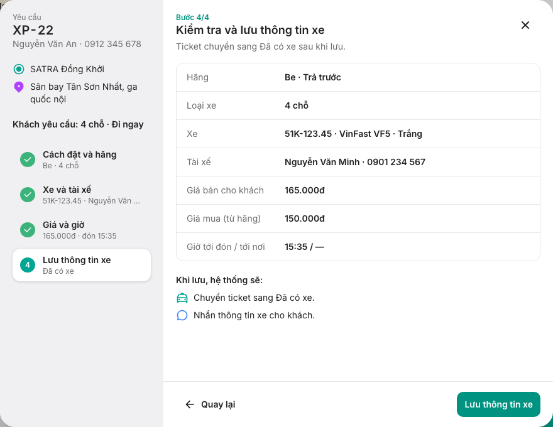553x427 pixels.
Task: Click the Be · Trả trước value
Action: click(313, 77)
